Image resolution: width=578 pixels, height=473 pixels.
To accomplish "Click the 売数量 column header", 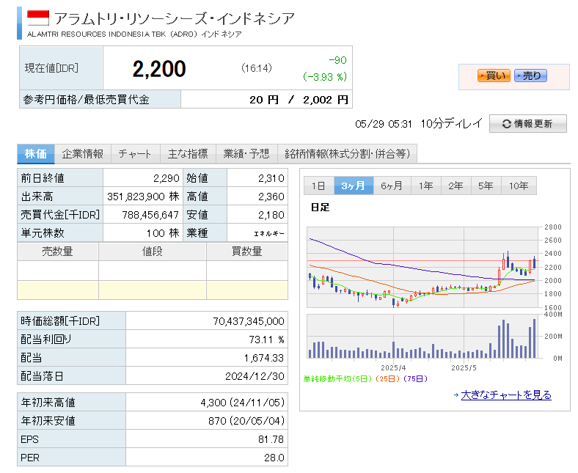I will pyautogui.click(x=57, y=252).
